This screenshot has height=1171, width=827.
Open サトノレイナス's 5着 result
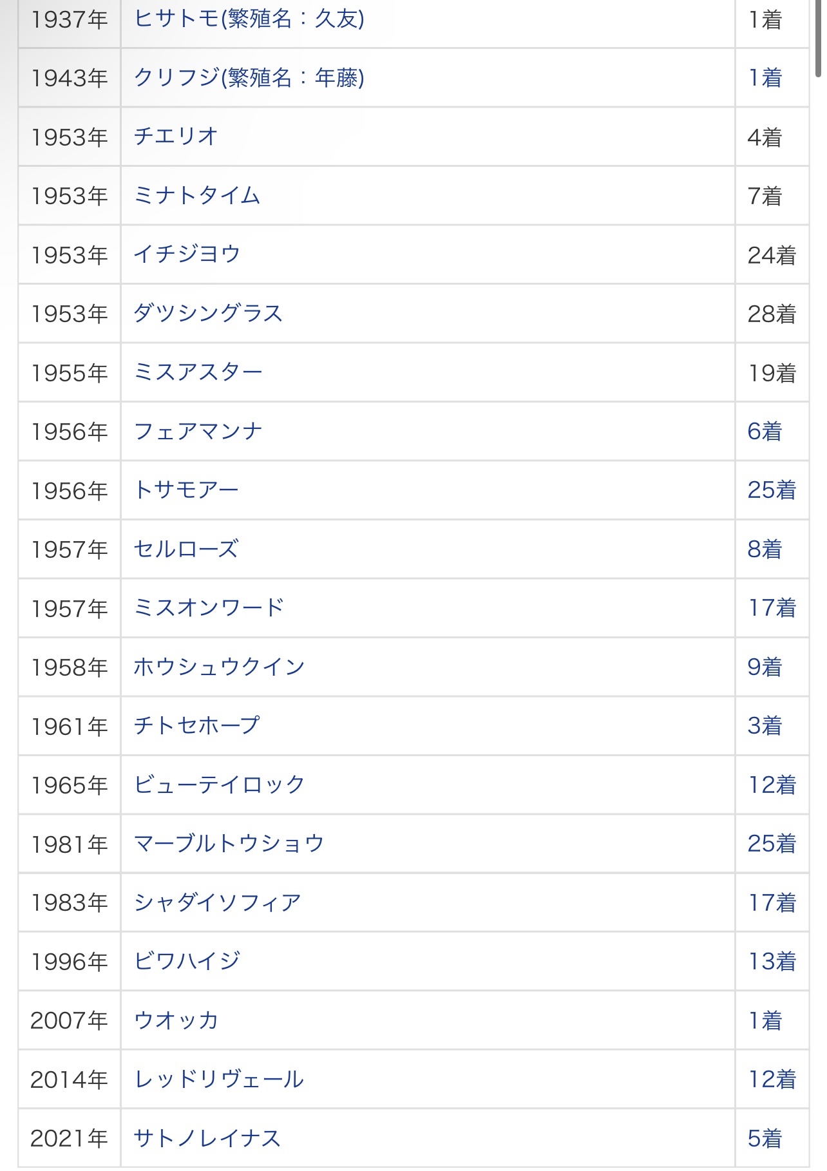click(765, 1139)
